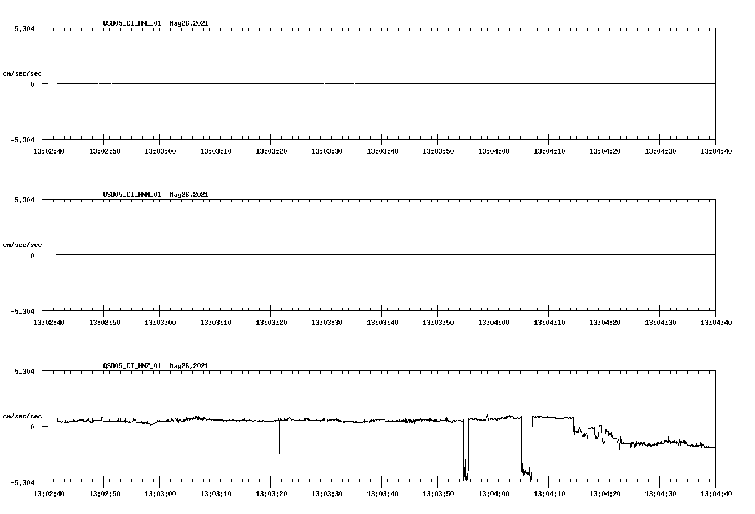This screenshot has height=514, width=755.
Task: Click the cm/sec/sec label on middle plot
Action: (23, 244)
